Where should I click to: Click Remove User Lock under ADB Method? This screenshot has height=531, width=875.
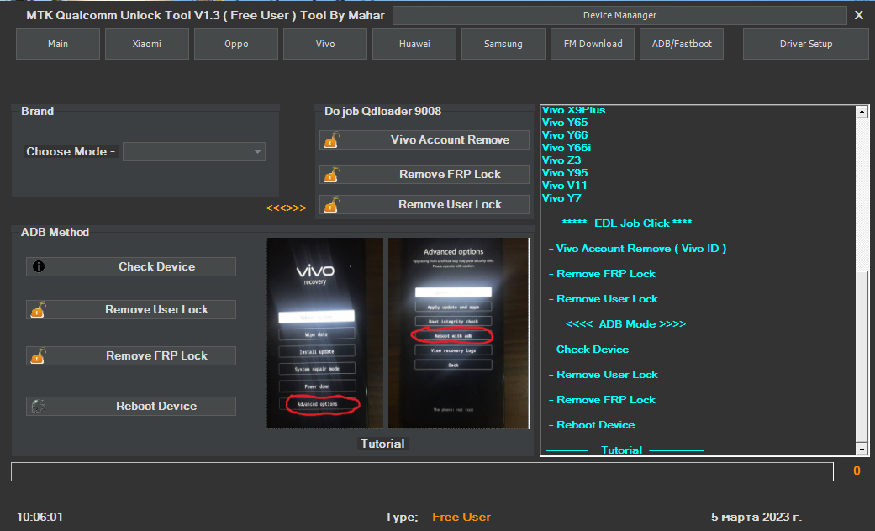[131, 309]
